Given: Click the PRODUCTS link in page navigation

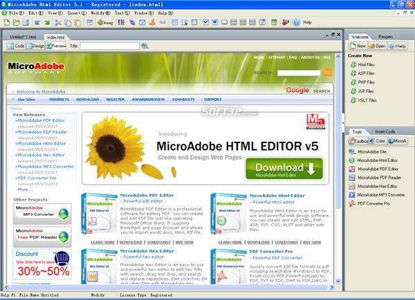Looking at the screenshot, I should (59, 100).
